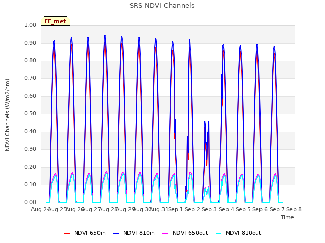The height and width of the screenshot is (243, 325).
Task: Click the magenta NDVI_650out legend swatch
Action: click(x=166, y=234)
